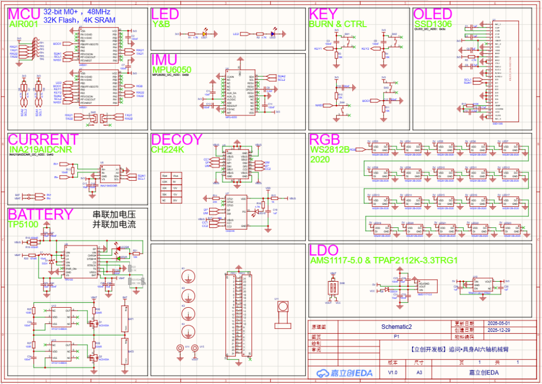Select the green LED25 symbol in BATTERY
The height and width of the screenshot is (384, 542).
tap(117, 258)
